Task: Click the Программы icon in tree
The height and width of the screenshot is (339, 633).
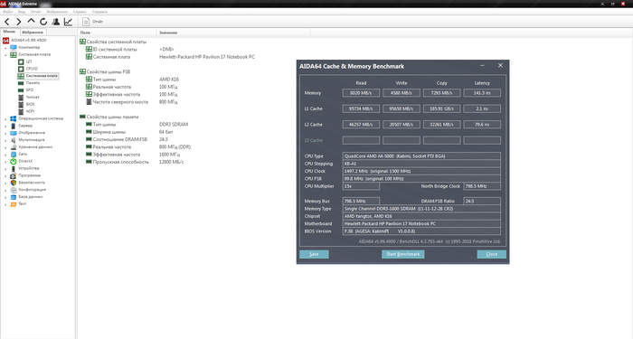Action: pos(14,175)
